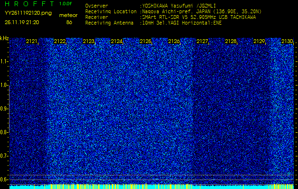
Task: Click the HROFFT title text
Action: click(x=29, y=4)
